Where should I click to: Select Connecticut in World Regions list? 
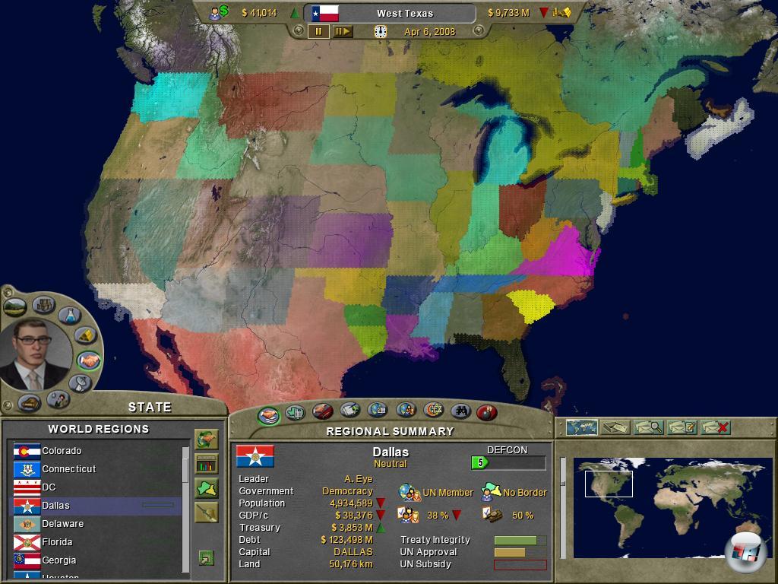[x=68, y=469]
